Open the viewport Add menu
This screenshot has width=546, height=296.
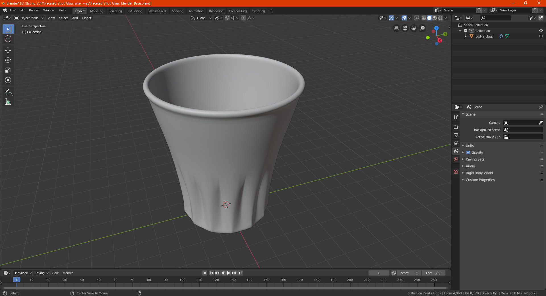(75, 18)
